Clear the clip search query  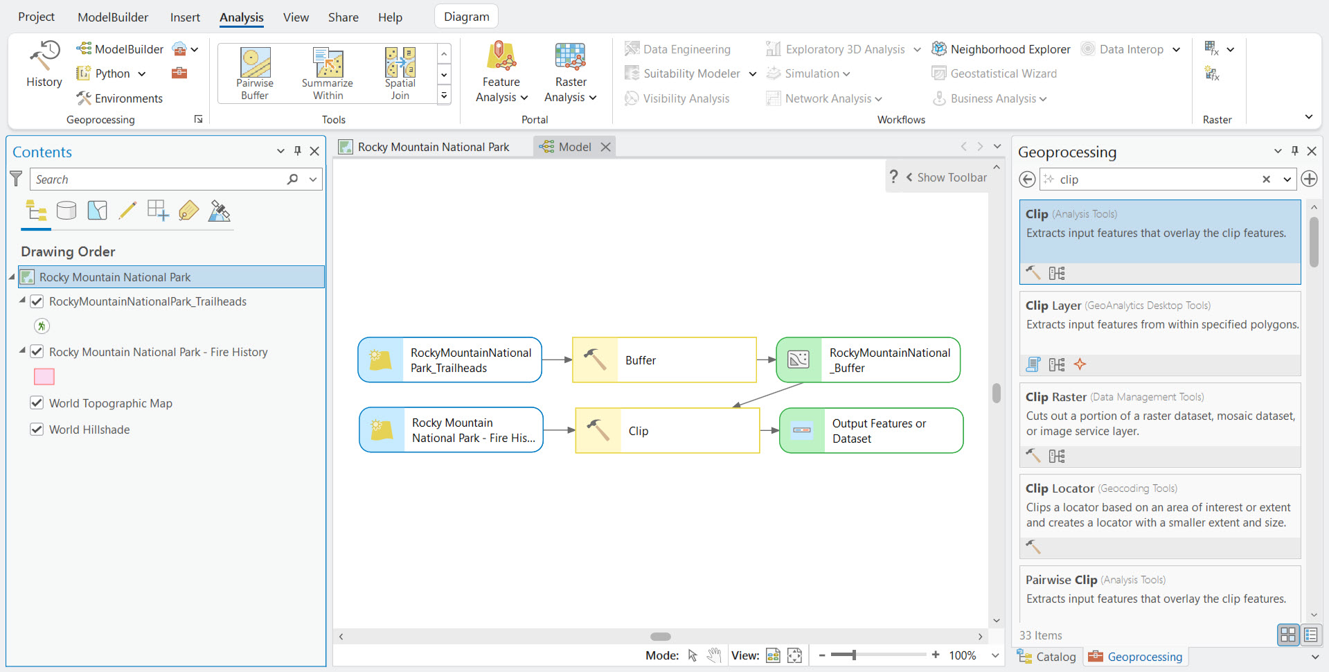click(1265, 179)
